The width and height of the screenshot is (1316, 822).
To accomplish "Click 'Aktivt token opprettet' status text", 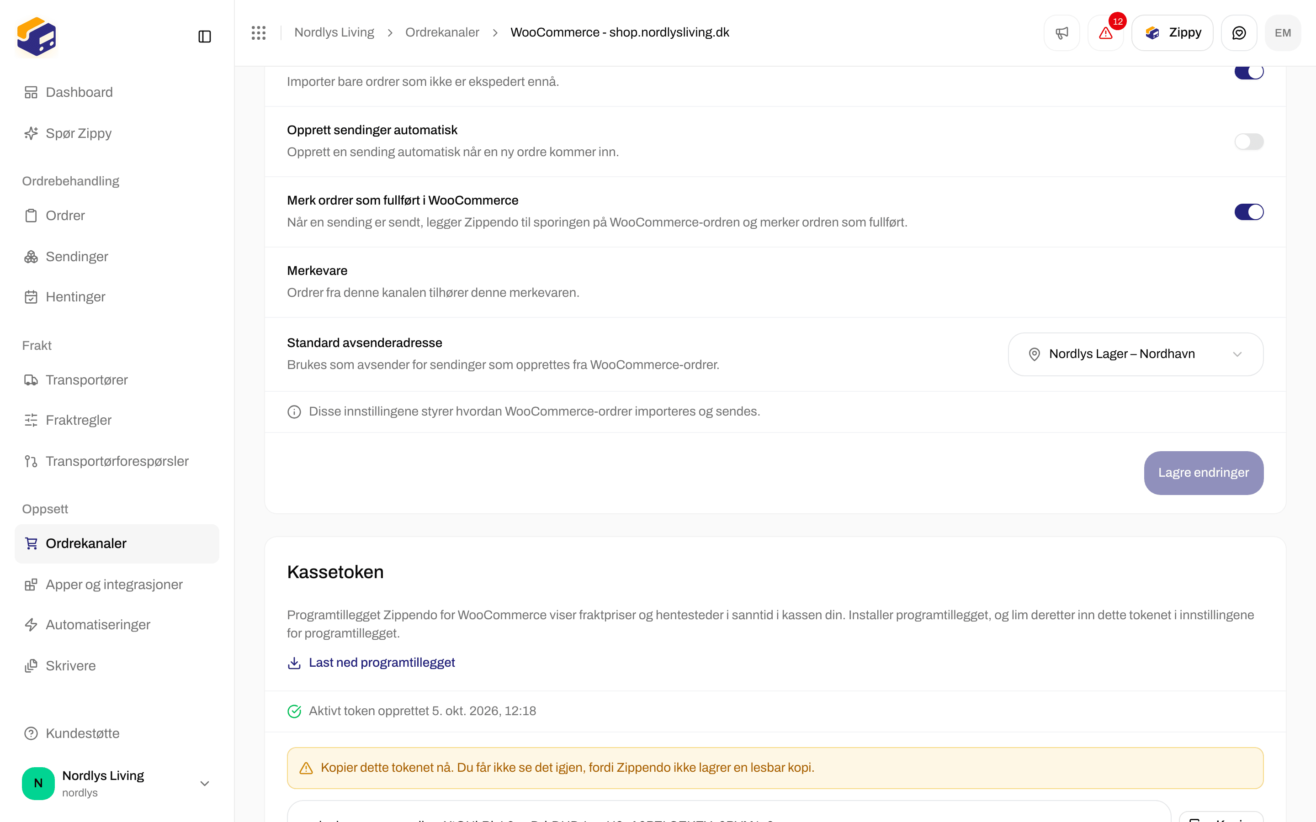I will click(423, 711).
